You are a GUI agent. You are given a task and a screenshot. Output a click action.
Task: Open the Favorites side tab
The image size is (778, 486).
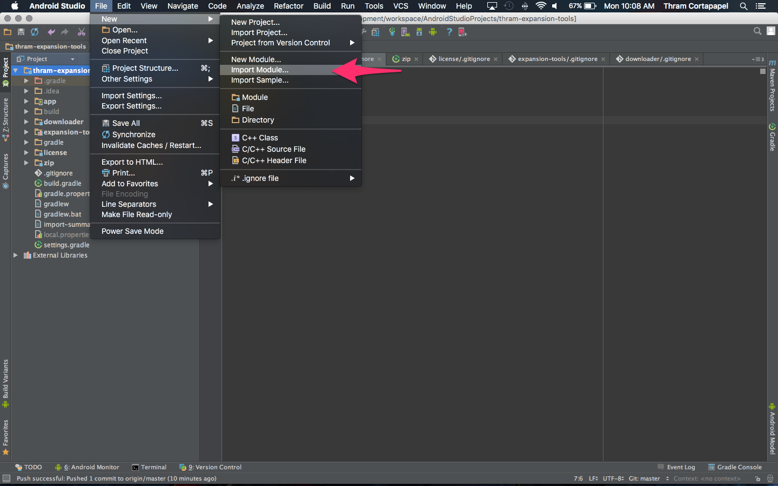pyautogui.click(x=5, y=437)
